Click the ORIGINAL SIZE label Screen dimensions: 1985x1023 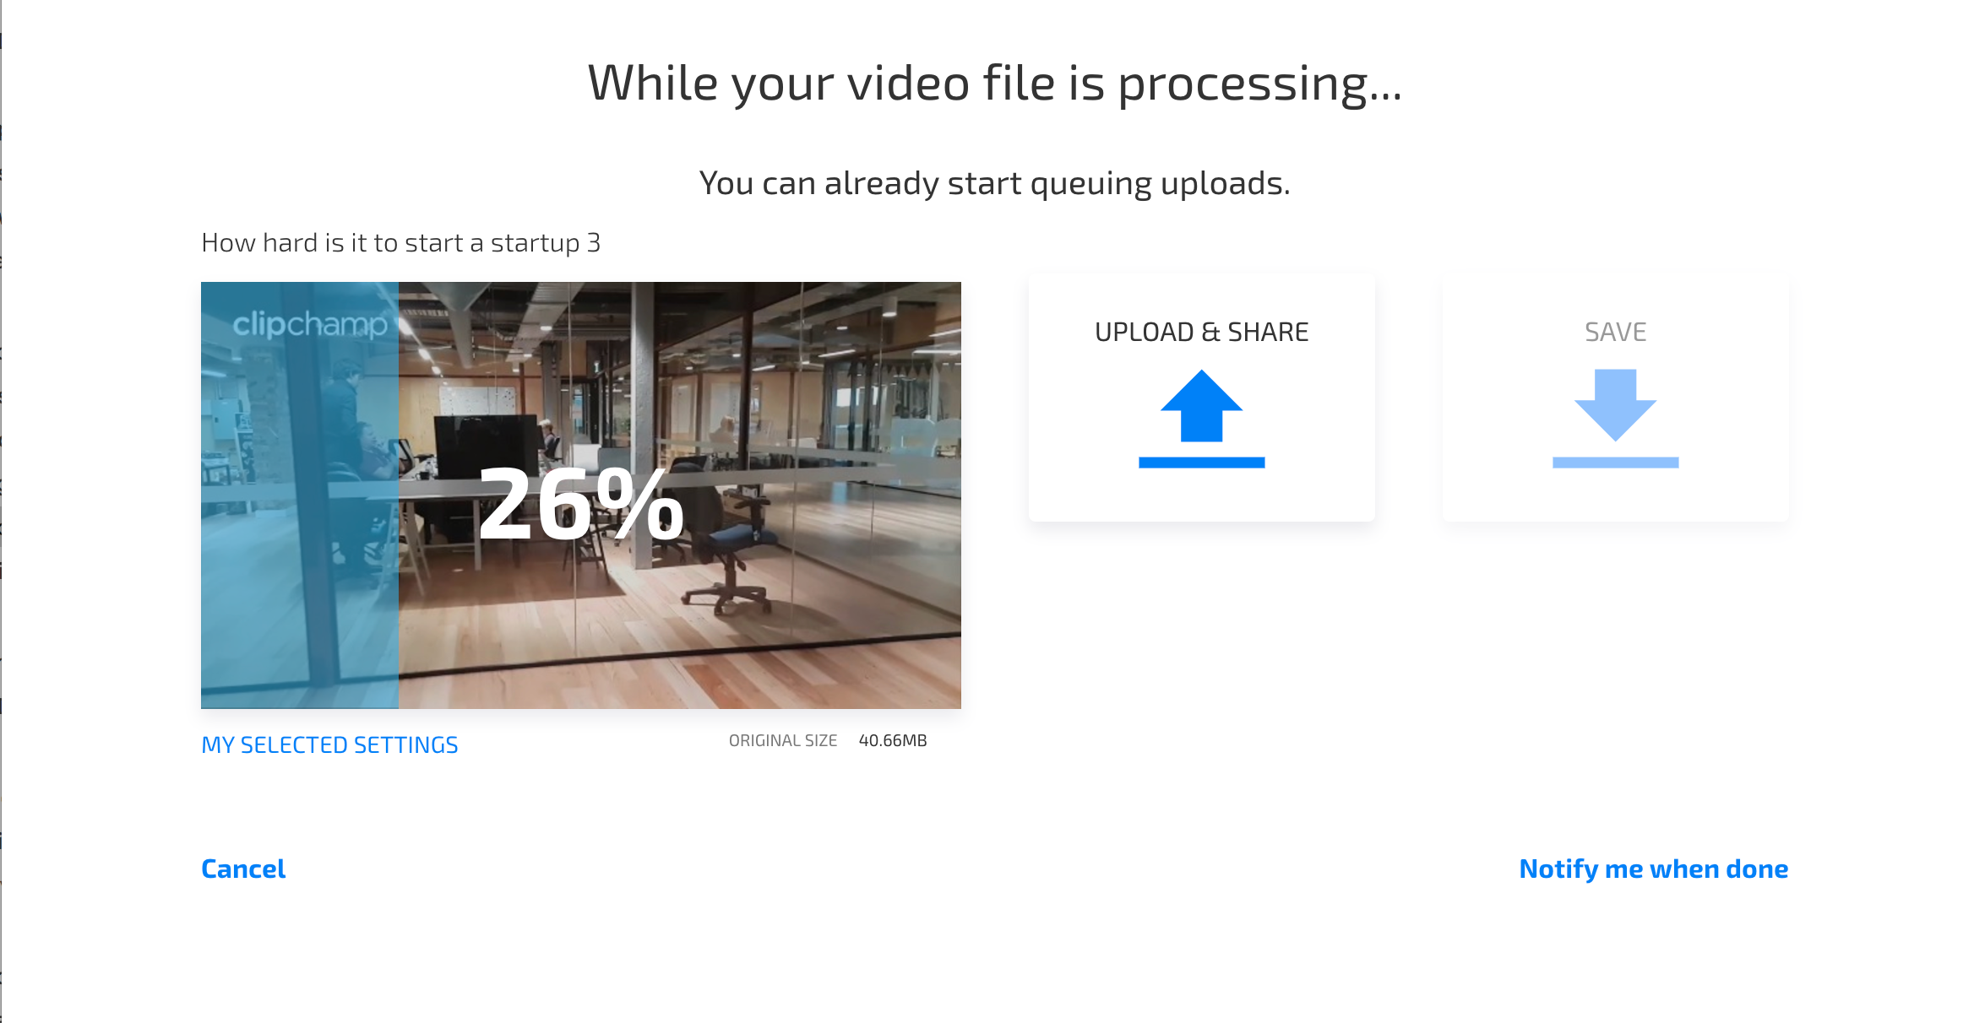click(783, 740)
